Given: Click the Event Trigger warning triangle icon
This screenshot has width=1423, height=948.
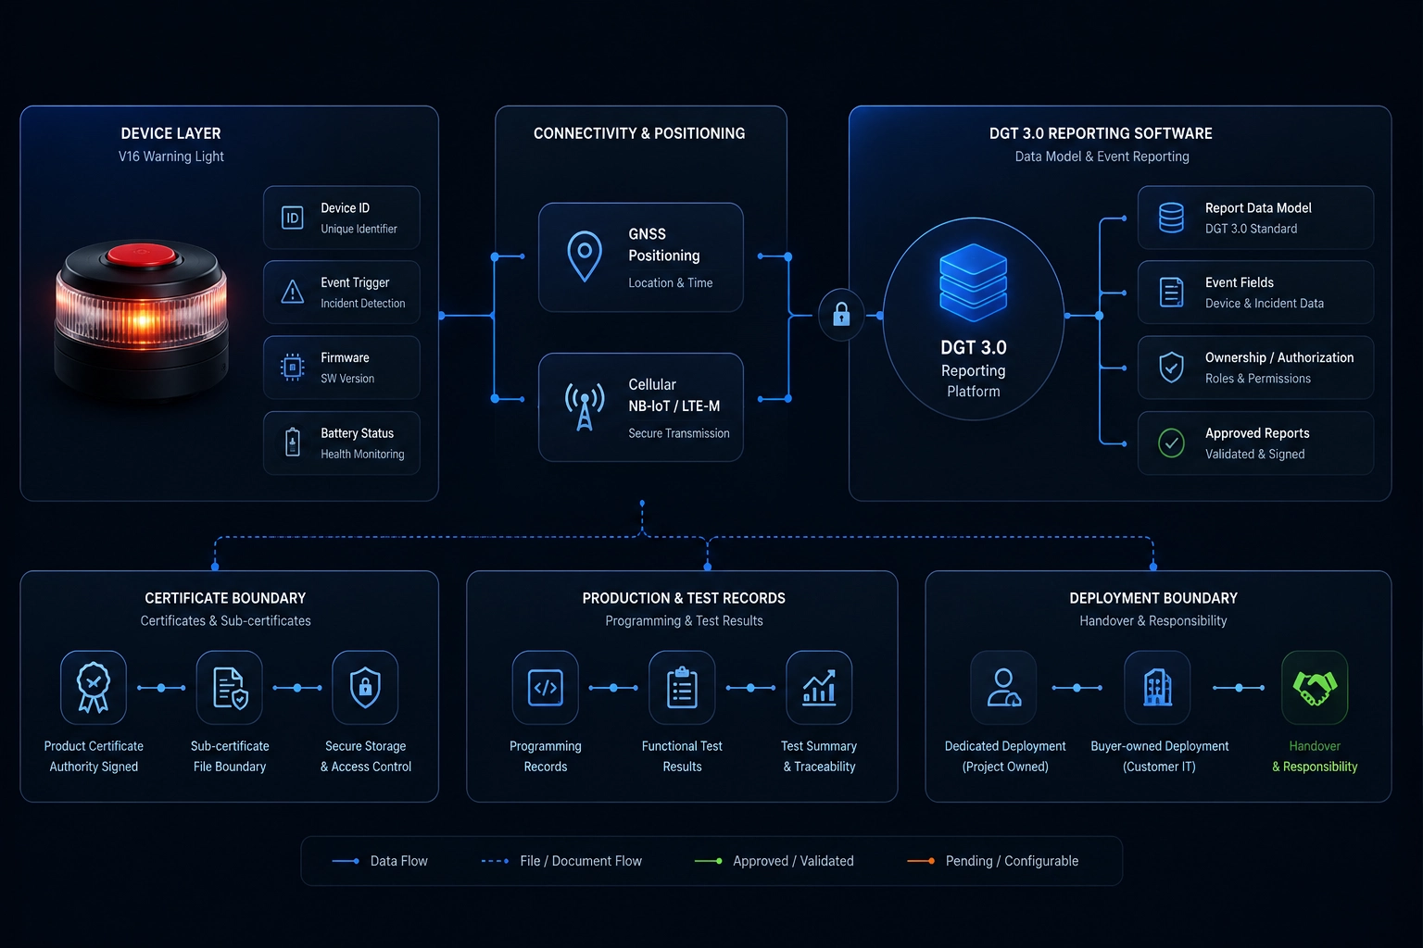Looking at the screenshot, I should [x=292, y=292].
